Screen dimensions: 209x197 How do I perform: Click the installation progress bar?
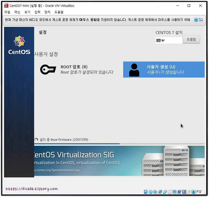(x=119, y=144)
